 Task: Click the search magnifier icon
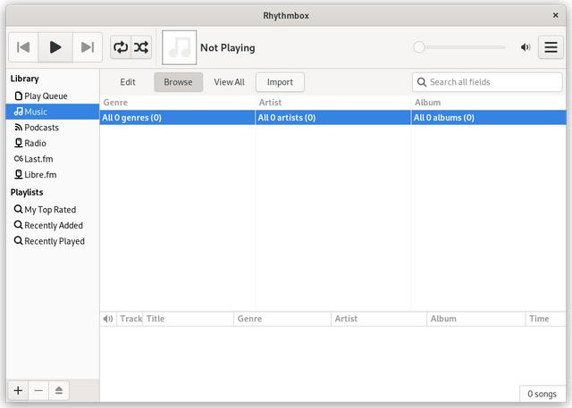coord(422,82)
